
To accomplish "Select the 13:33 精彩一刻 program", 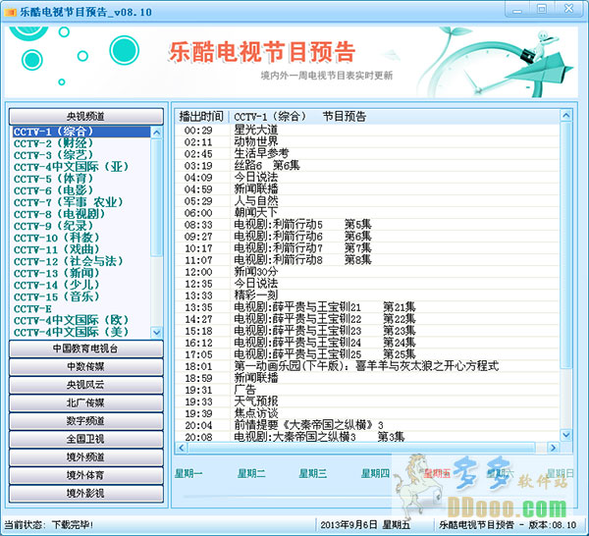I will (367, 295).
